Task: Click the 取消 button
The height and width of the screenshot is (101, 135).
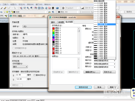Action: tap(99, 87)
